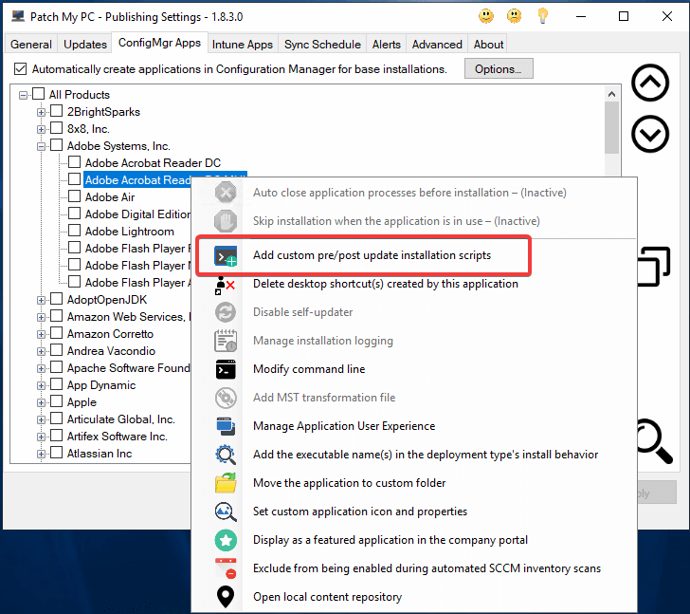Screen dimensions: 690x614
Task: Click the move down circle arrow icon
Action: click(x=650, y=134)
